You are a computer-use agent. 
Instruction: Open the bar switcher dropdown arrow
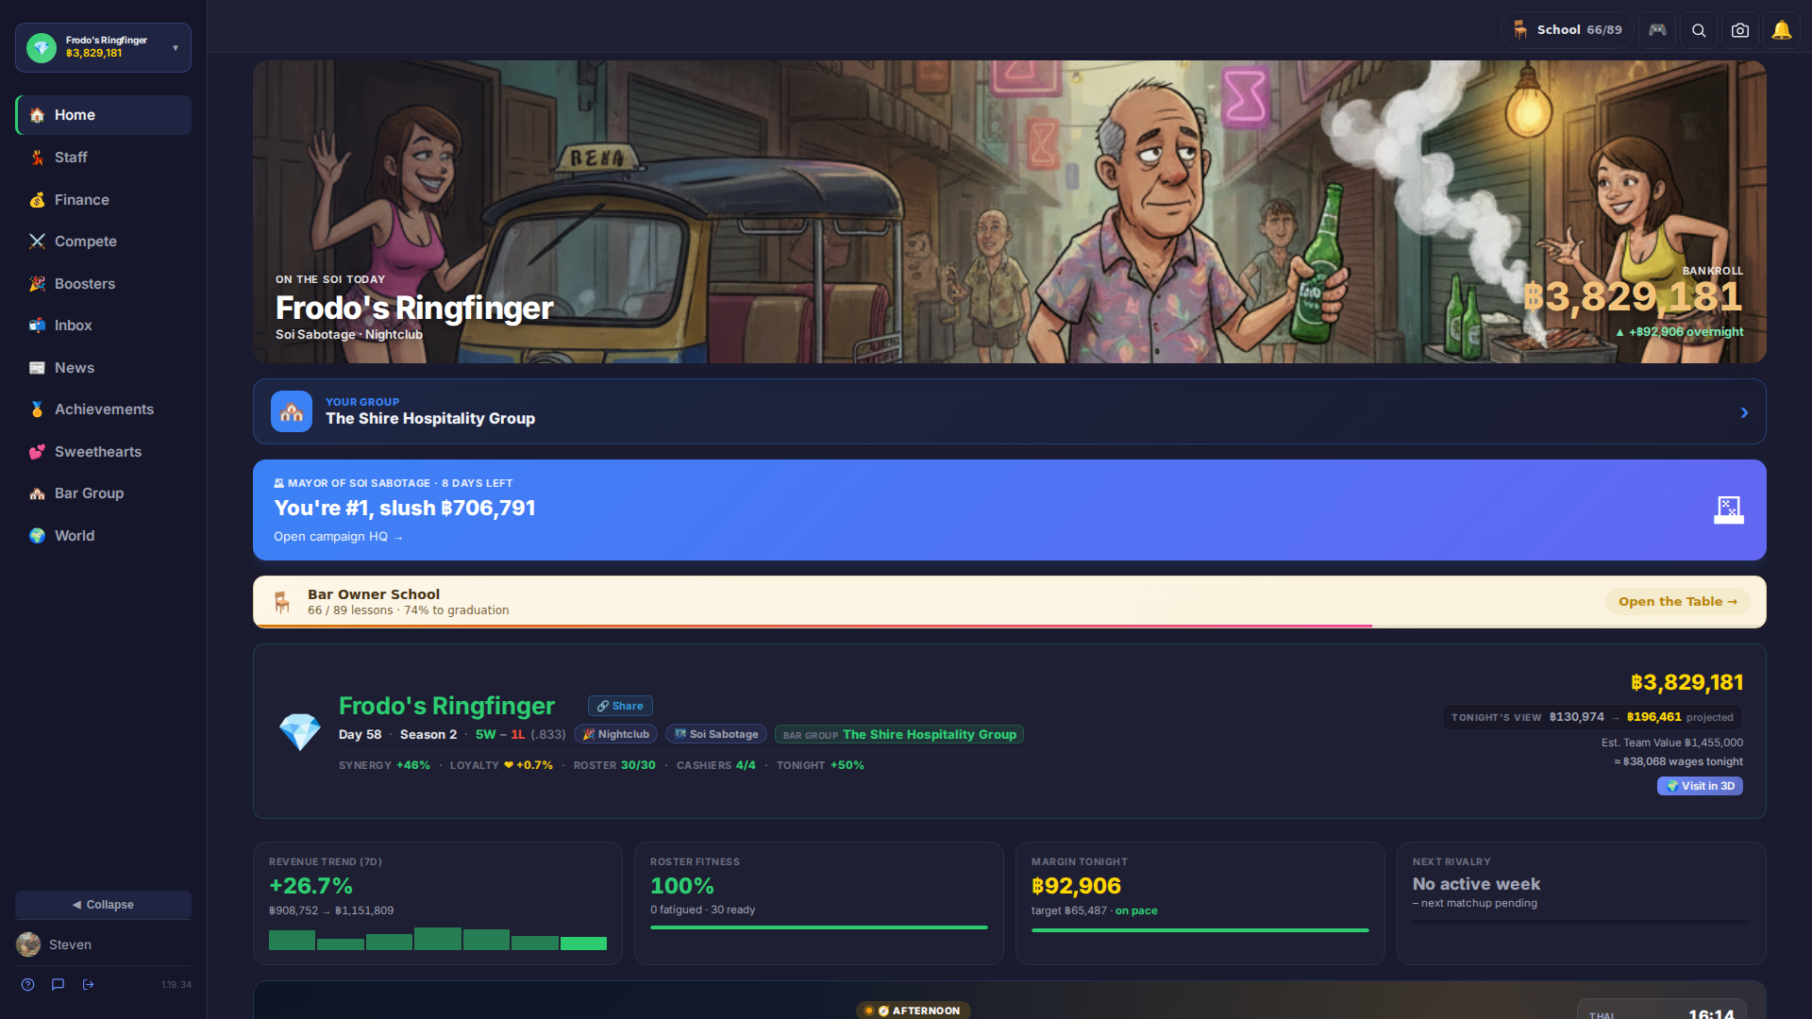(x=176, y=48)
